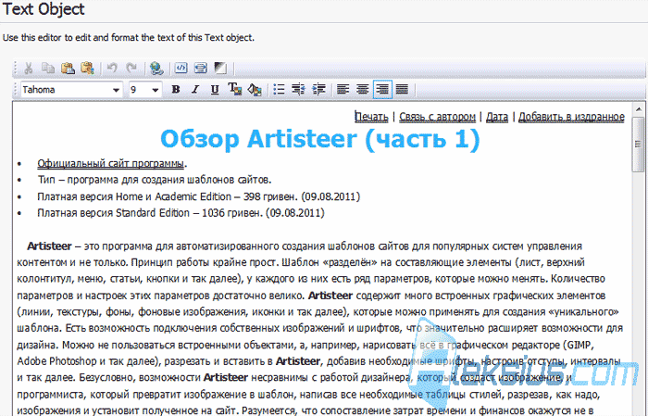Open the 'Официальный сайт программы' link
The image size is (648, 416).
(x=110, y=164)
